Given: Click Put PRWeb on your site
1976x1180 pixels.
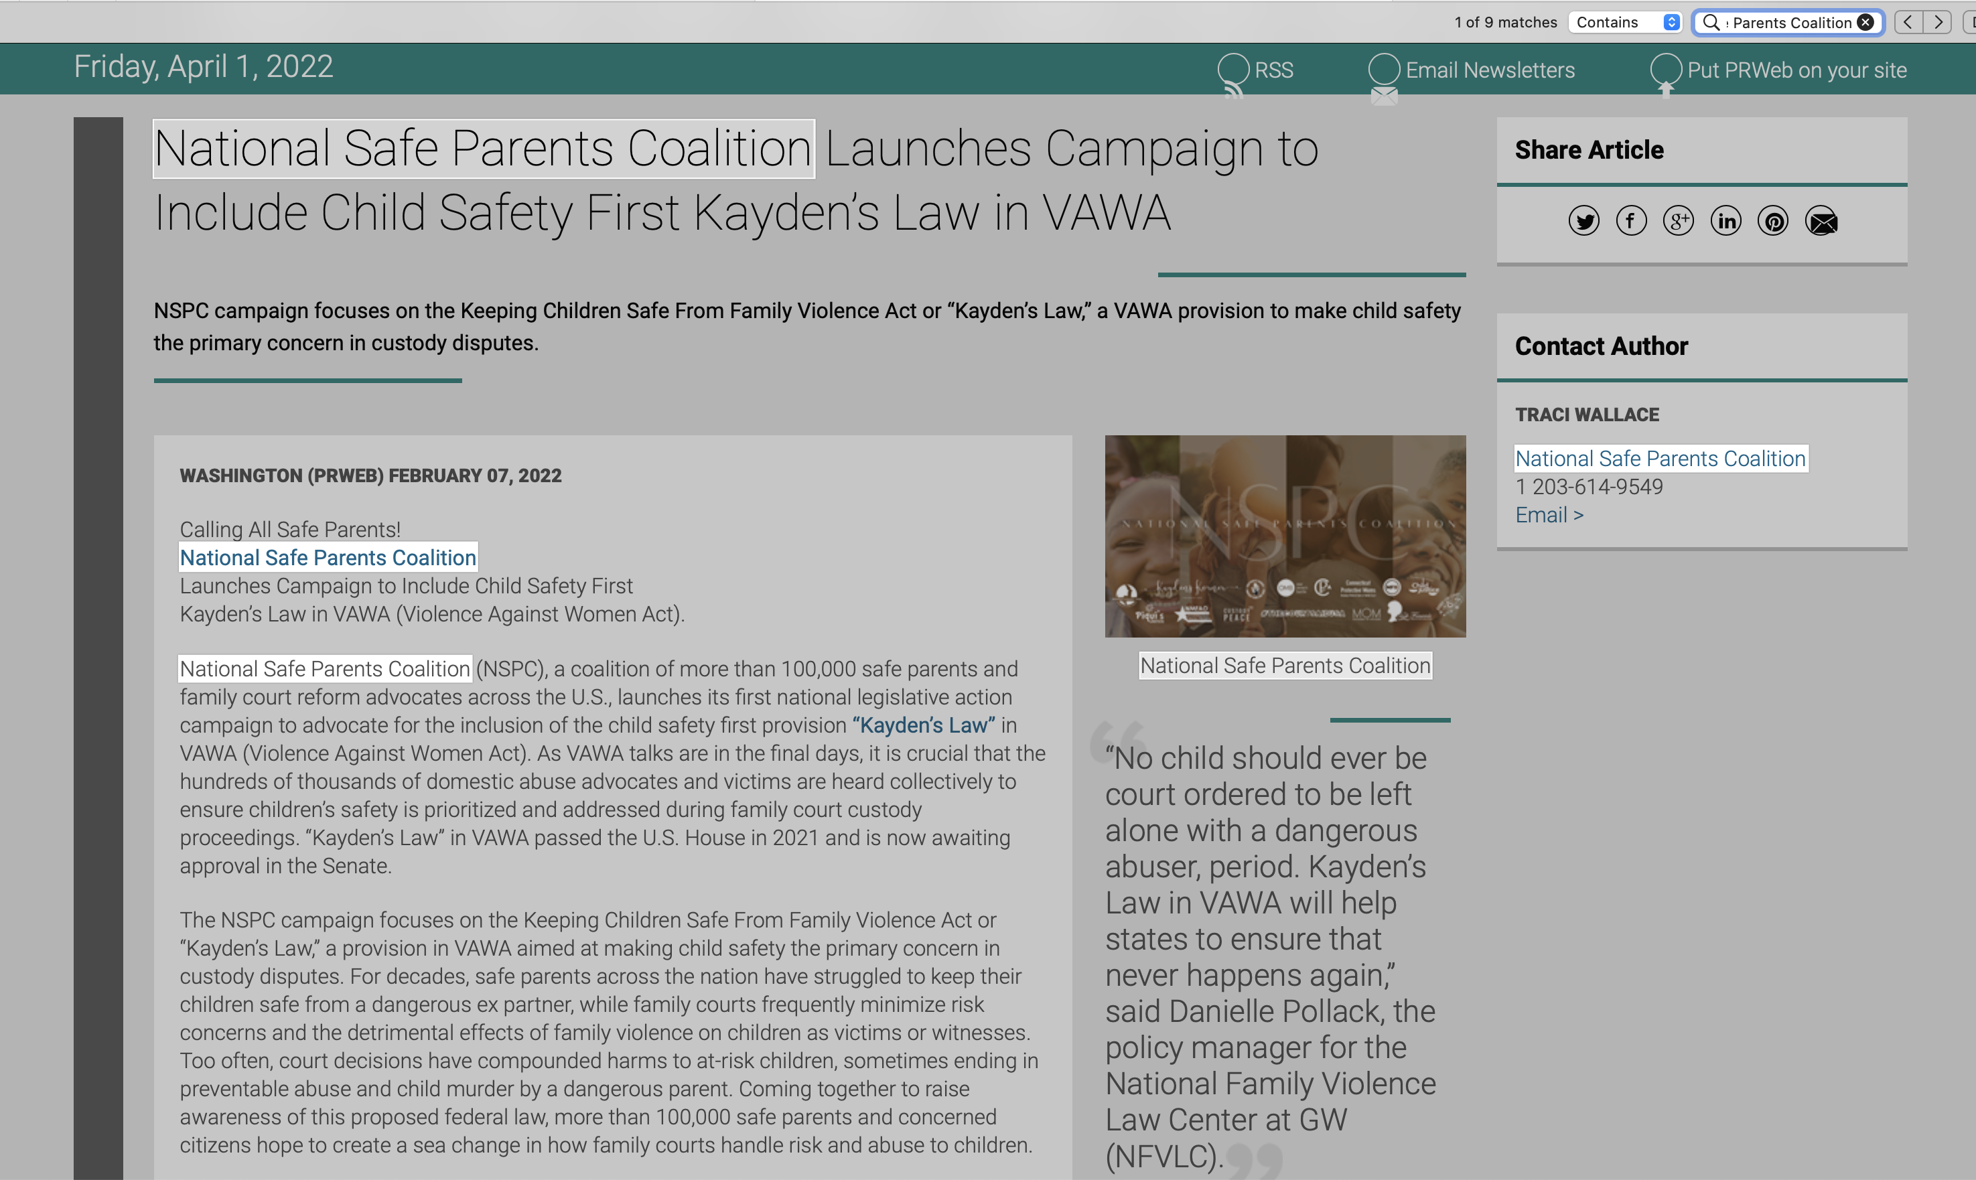Looking at the screenshot, I should (x=1796, y=70).
